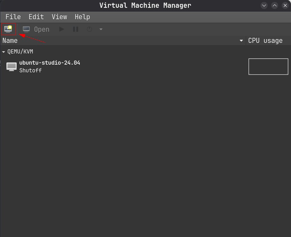The width and height of the screenshot is (291, 237).
Task: Open the Help menu
Action: 82,17
